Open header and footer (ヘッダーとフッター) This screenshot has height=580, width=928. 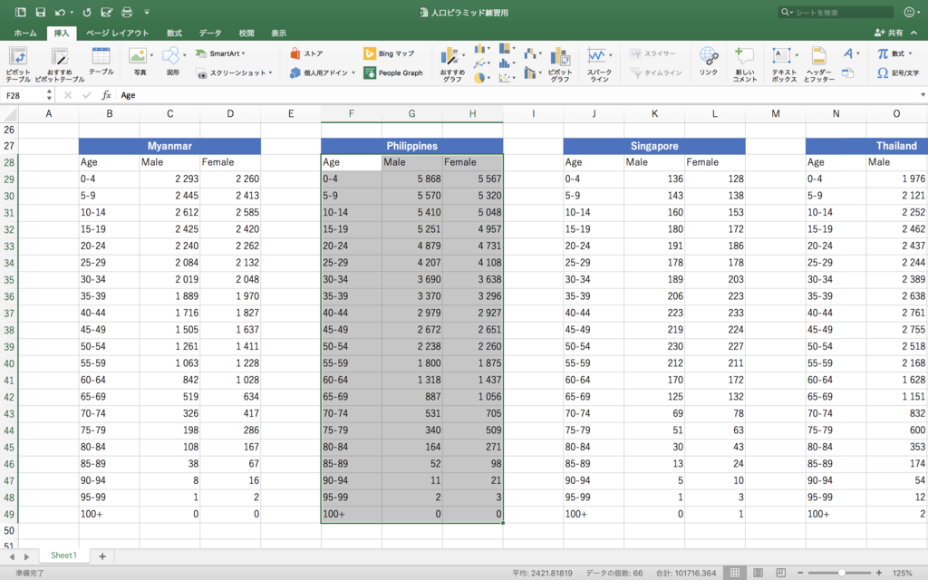tap(819, 64)
